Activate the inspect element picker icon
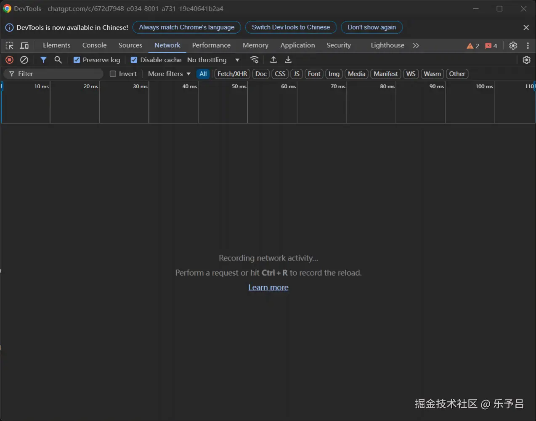536x421 pixels. coord(9,45)
